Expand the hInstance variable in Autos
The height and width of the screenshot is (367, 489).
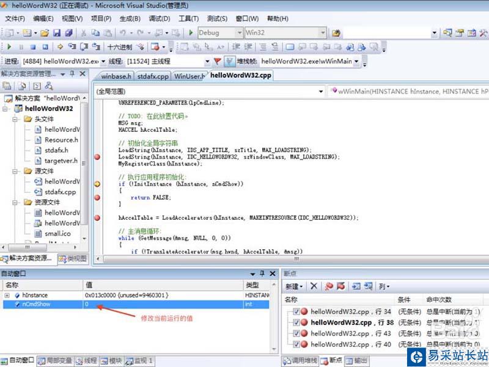point(7,295)
